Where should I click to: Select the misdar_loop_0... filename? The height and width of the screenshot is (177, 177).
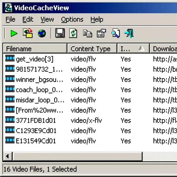[x=40, y=100]
